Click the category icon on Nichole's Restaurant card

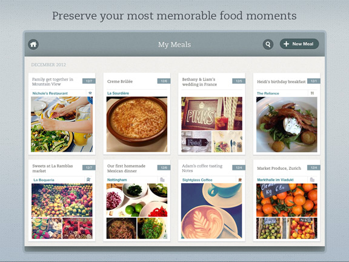point(90,93)
